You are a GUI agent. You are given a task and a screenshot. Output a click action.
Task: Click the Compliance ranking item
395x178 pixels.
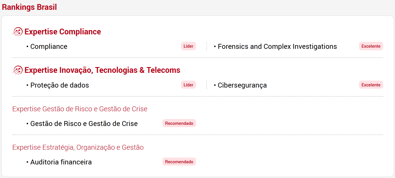(x=49, y=47)
